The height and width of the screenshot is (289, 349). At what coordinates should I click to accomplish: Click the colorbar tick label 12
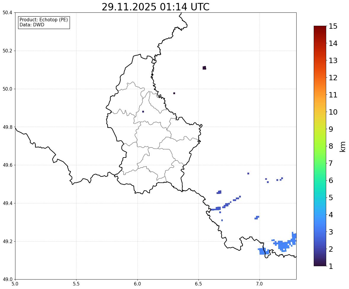(333, 78)
